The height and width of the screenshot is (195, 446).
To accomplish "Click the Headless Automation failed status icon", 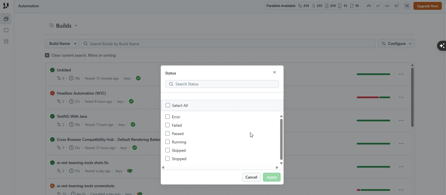I will [x=52, y=93].
